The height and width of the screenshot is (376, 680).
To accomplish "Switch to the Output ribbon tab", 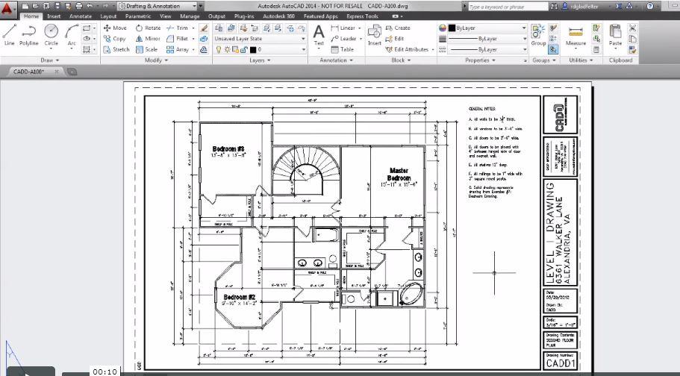I will click(x=216, y=16).
